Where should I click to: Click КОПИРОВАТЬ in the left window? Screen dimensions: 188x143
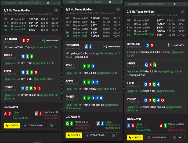[x=34, y=126]
